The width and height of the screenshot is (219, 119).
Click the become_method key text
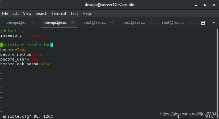tap(16, 54)
